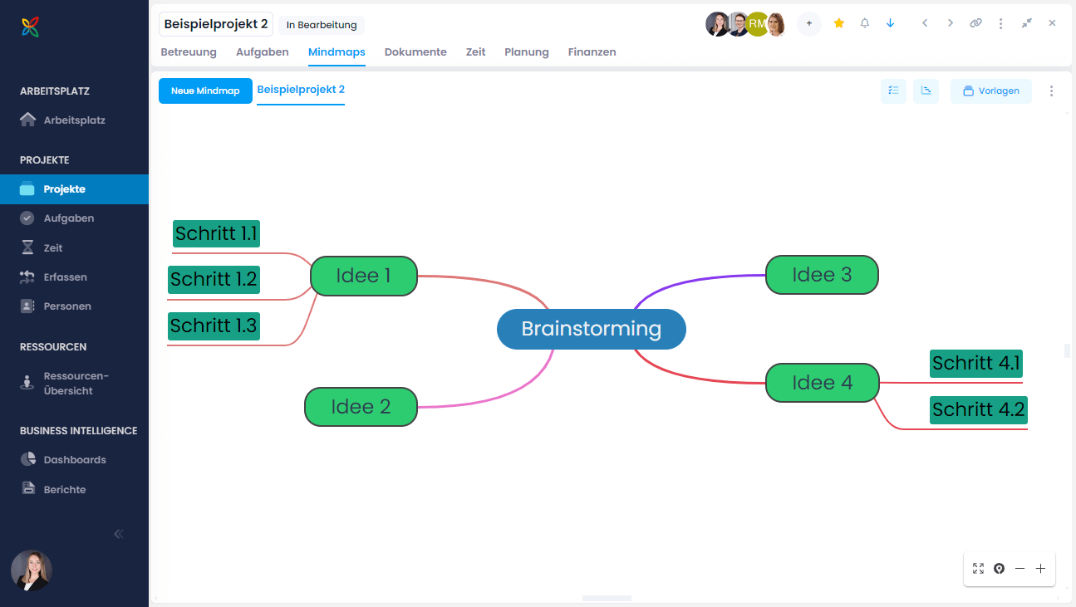This screenshot has height=607, width=1076.
Task: Zoom in on the mindmap with plus
Action: (x=1040, y=569)
